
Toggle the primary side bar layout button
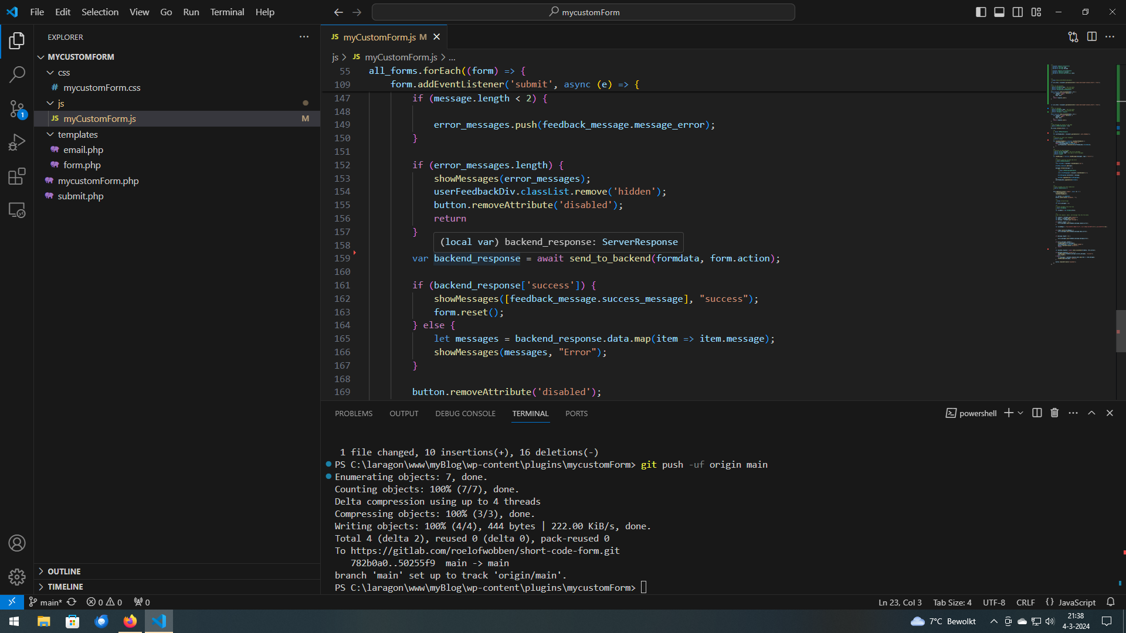981,12
